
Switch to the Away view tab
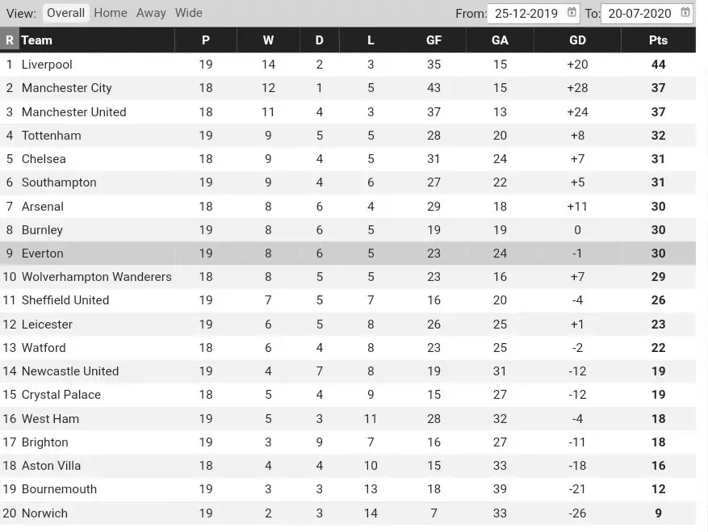point(151,13)
